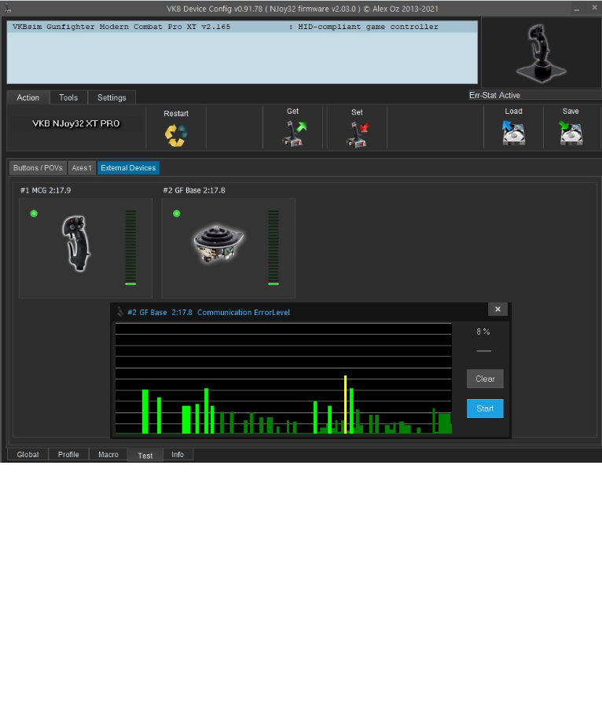Click the green status LED on MCG device
Screen dimensions: 602x707
click(x=34, y=214)
